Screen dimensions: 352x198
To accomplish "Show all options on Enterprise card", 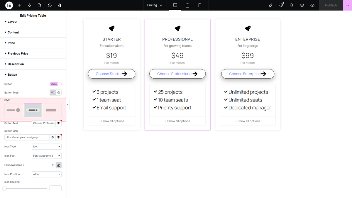I will 248,121.
